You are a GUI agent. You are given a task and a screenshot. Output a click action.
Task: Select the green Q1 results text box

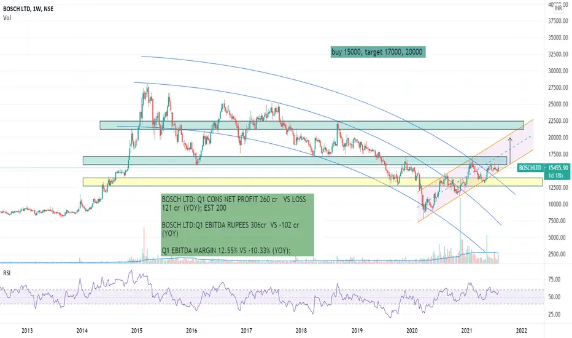(237, 225)
